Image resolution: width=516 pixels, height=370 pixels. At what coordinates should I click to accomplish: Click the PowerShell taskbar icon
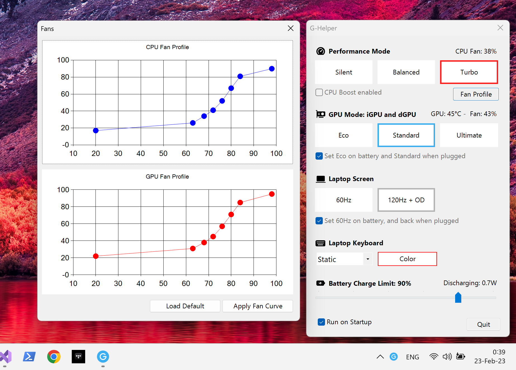[29, 357]
